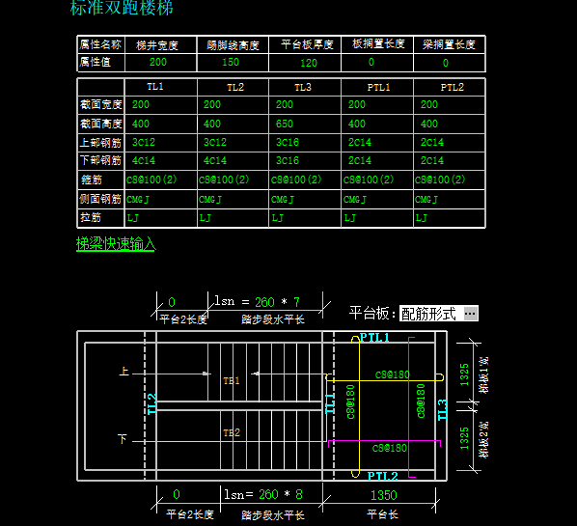The image size is (577, 526).
Task: Edit lower lsn step count 8
Action: point(299,494)
